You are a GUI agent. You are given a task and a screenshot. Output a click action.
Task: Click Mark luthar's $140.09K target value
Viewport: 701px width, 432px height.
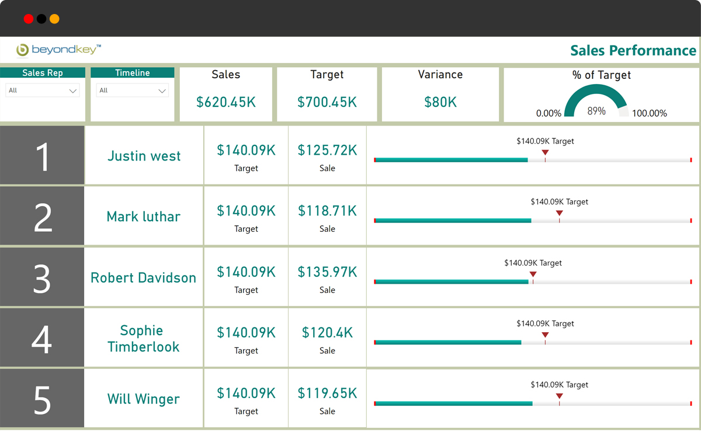pos(246,211)
